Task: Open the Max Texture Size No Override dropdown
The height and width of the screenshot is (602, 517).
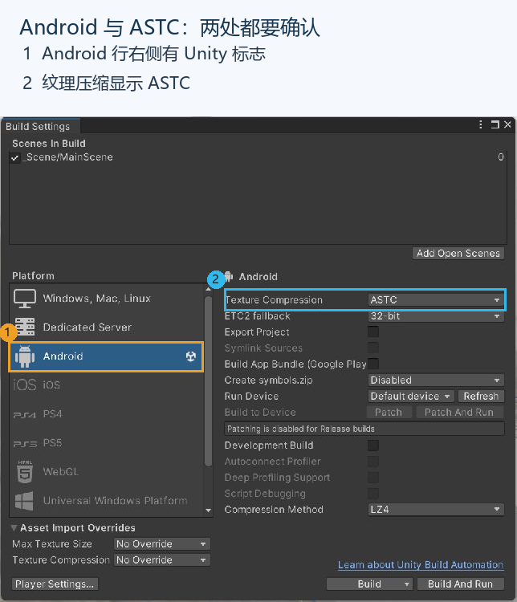Action: [161, 544]
